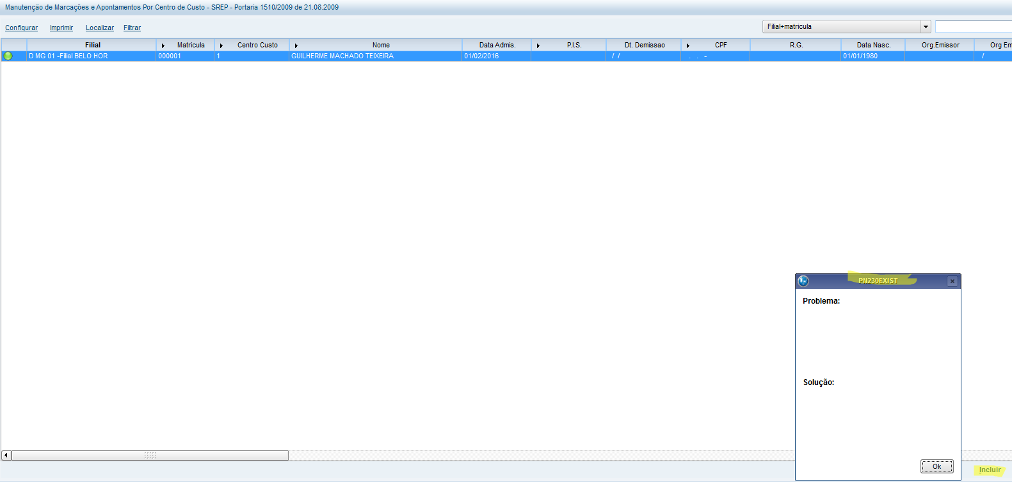Viewport: 1012px width, 483px height.
Task: Click the green status icon in first row
Action: [8, 56]
